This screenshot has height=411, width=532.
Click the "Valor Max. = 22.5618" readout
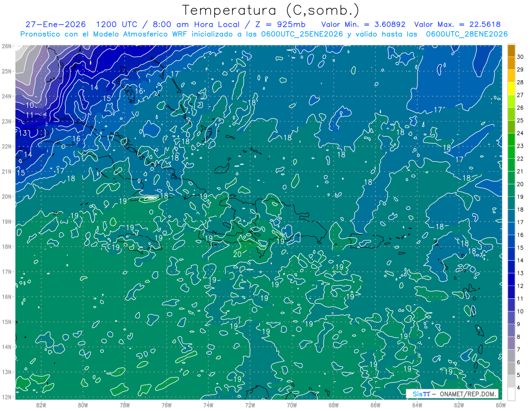pyautogui.click(x=458, y=24)
